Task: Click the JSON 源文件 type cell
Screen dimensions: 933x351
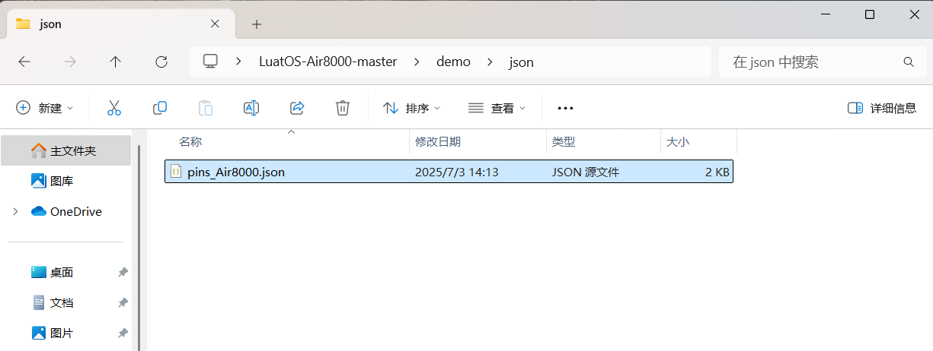Action: click(586, 172)
